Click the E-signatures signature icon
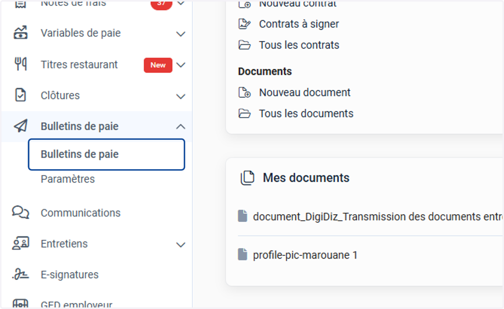This screenshot has height=309, width=504. (x=20, y=275)
